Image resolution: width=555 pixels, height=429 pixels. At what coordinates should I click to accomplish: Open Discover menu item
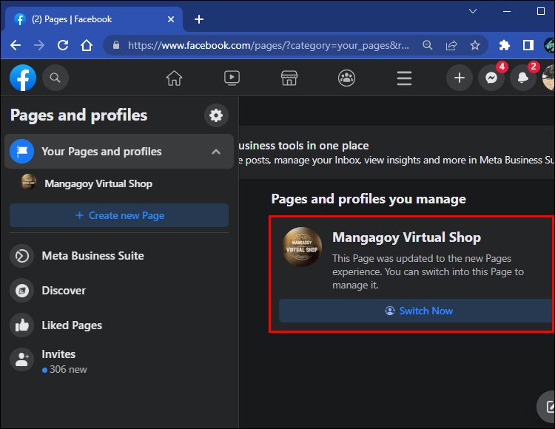pyautogui.click(x=119, y=291)
